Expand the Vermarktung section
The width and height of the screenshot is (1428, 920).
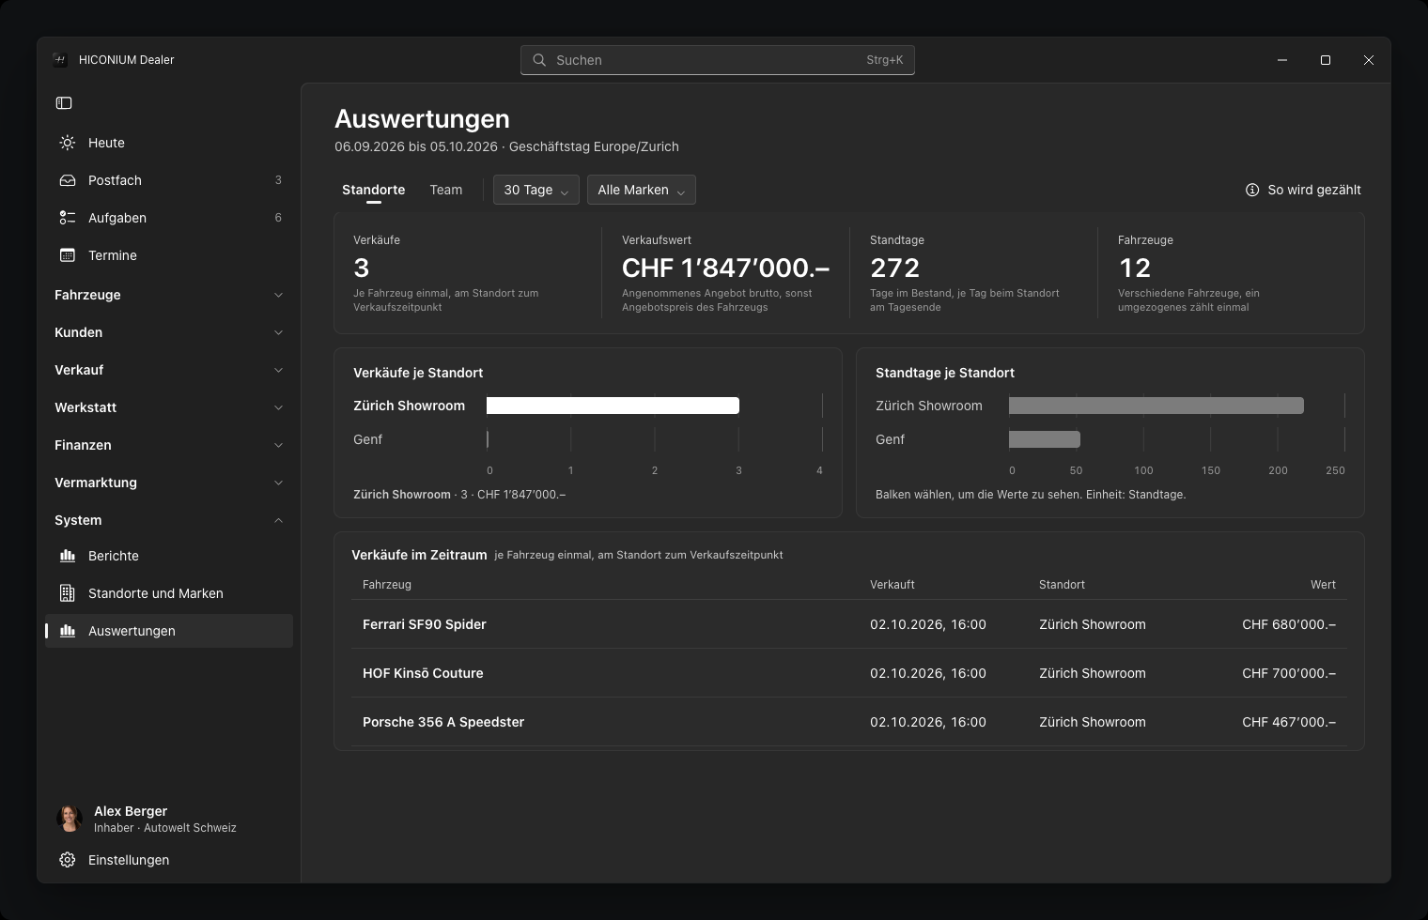click(169, 483)
